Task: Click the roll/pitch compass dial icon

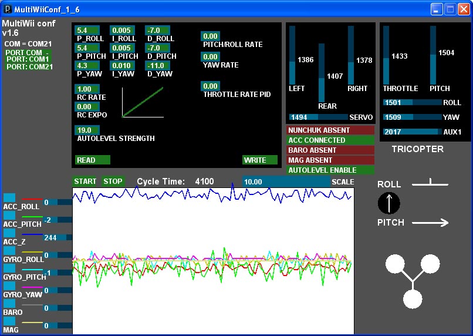Action: pyautogui.click(x=389, y=204)
